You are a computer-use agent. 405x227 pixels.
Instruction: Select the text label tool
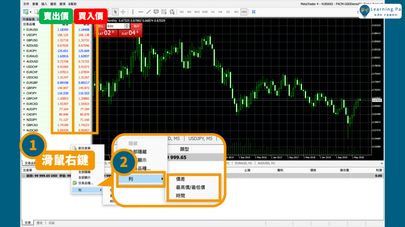(156, 12)
